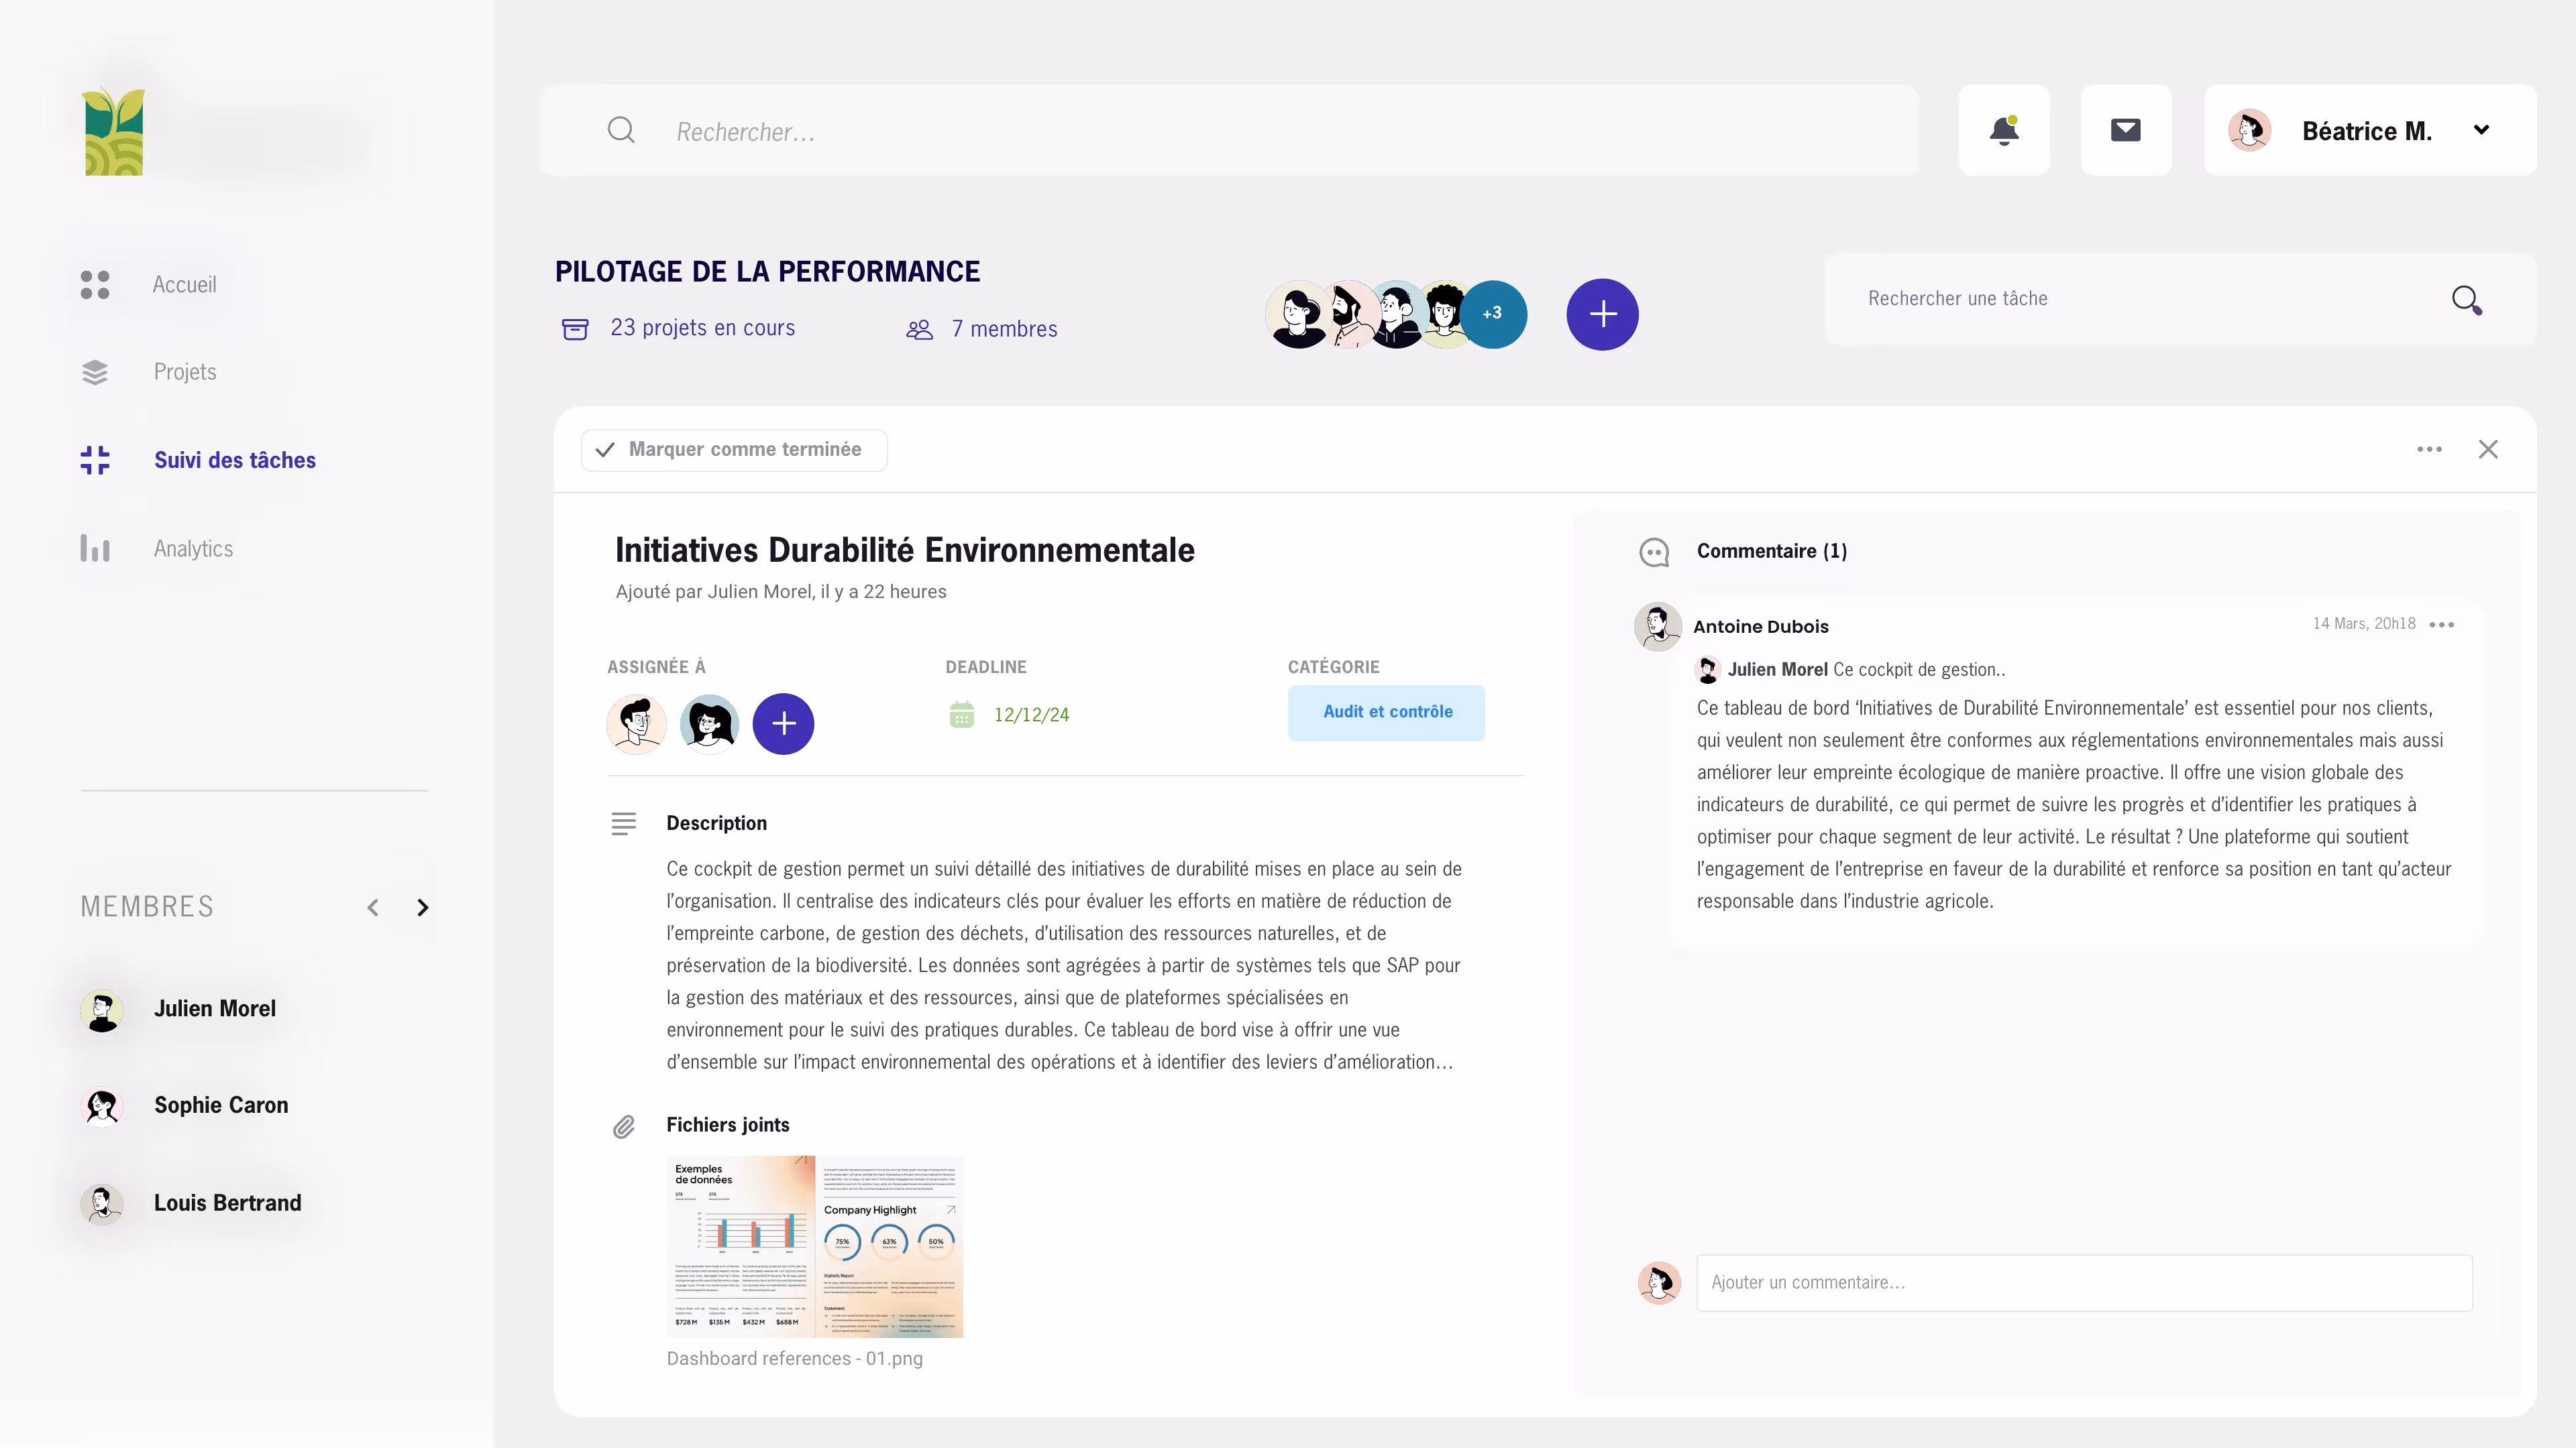2576x1448 pixels.
Task: Mark the task as terminée
Action: tap(734, 450)
